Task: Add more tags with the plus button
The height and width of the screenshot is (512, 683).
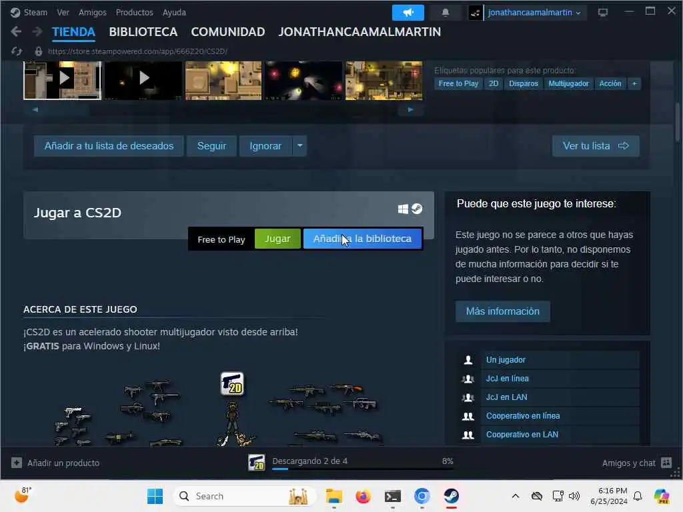Action: point(634,83)
